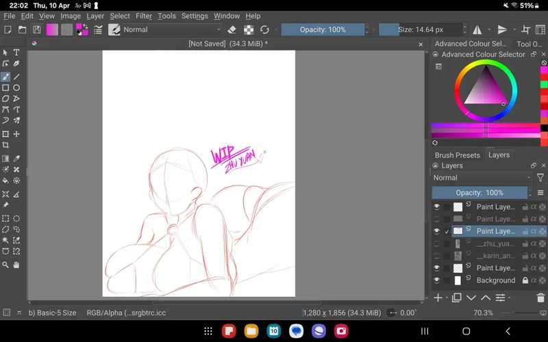Click the Eraser mode icon

(x=232, y=29)
